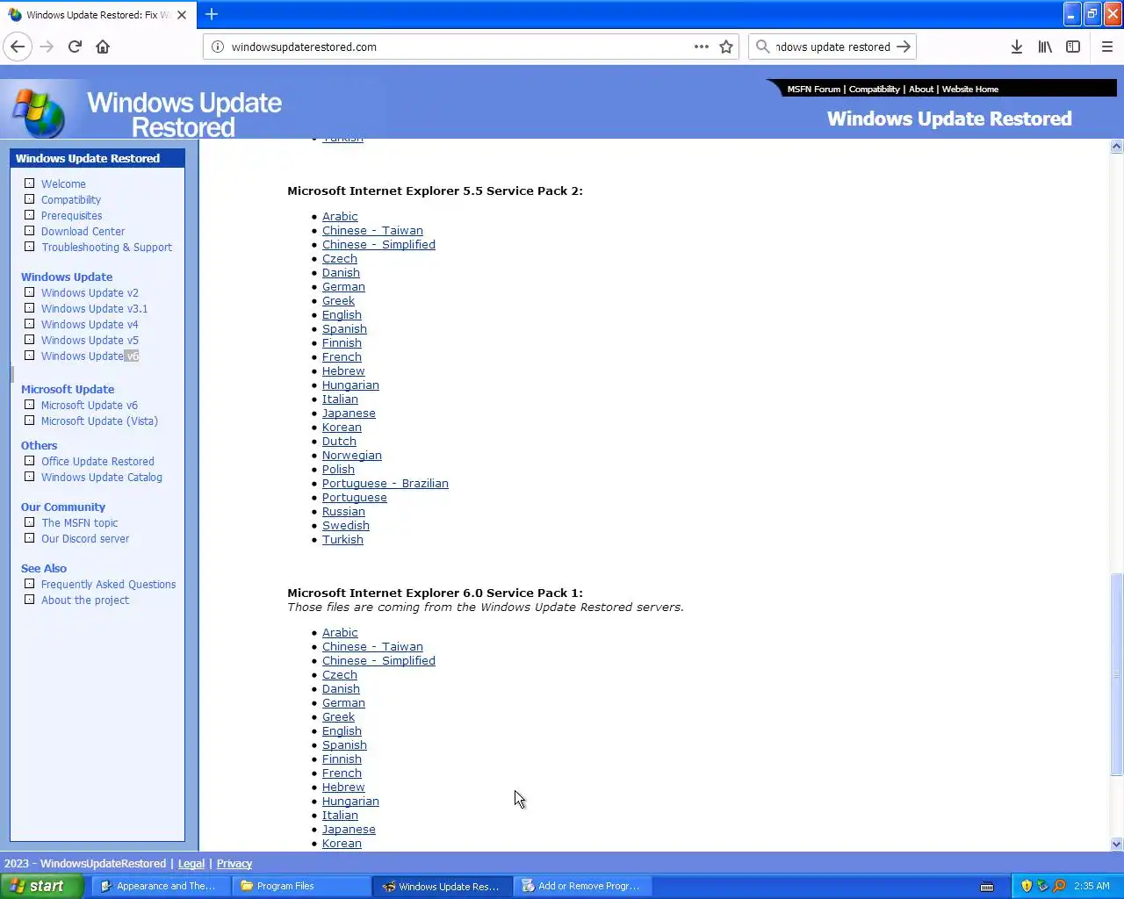Image resolution: width=1124 pixels, height=899 pixels.
Task: Click the vertical scrollbar thumb
Action: pos(1116,674)
